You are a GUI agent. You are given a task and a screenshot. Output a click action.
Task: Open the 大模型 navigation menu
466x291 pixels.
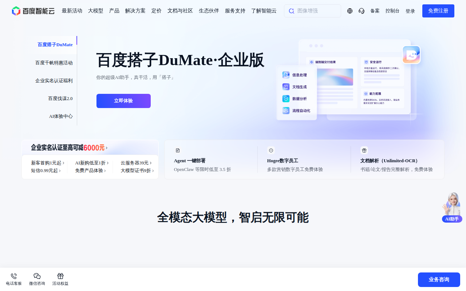96,11
